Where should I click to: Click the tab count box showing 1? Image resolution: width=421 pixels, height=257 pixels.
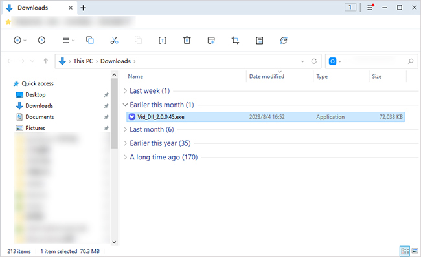(x=350, y=7)
